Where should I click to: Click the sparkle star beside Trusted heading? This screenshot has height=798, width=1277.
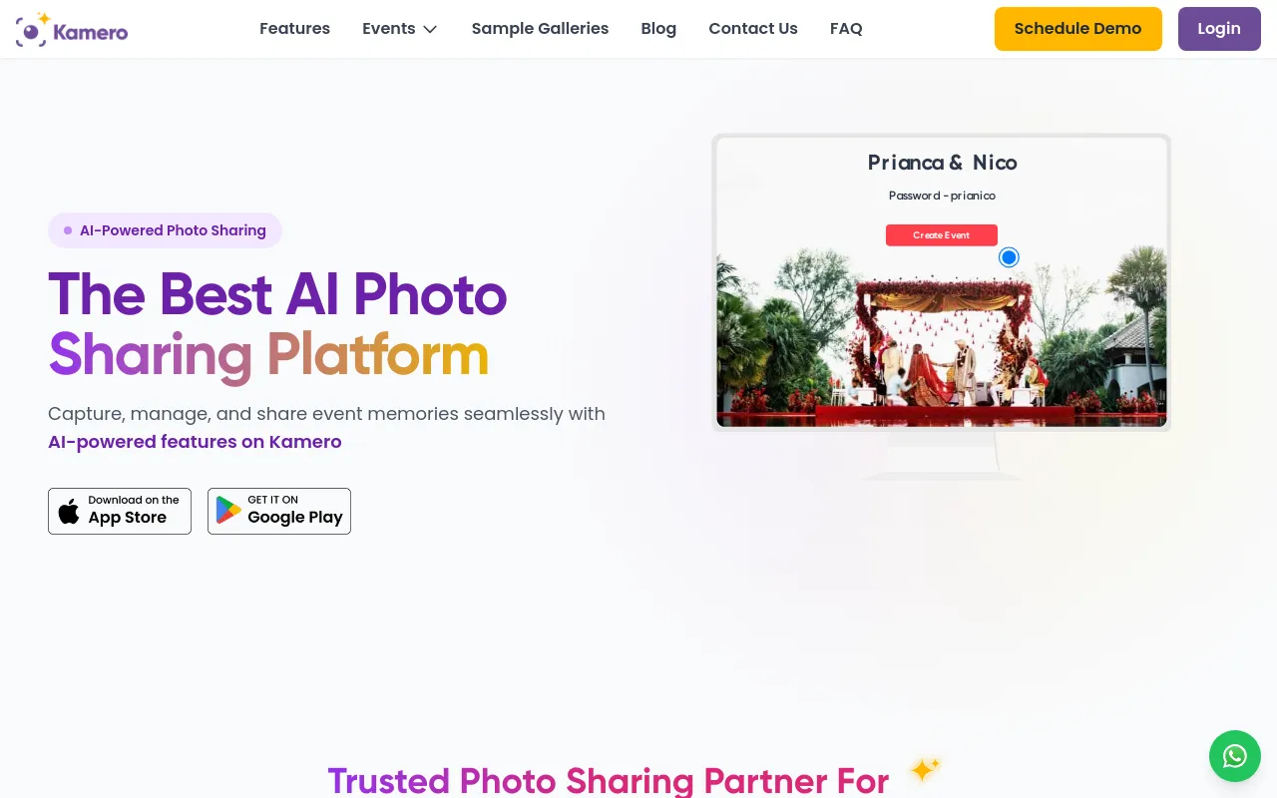coord(925,770)
